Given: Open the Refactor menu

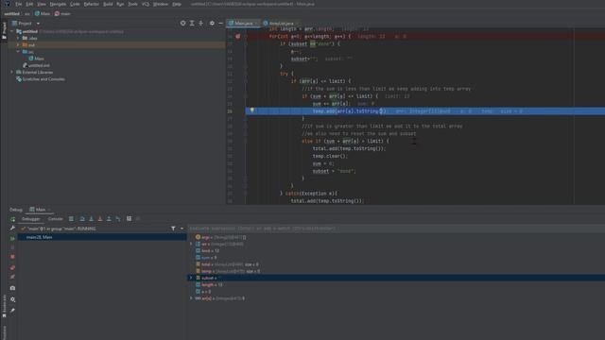Looking at the screenshot, I should (x=92, y=4).
